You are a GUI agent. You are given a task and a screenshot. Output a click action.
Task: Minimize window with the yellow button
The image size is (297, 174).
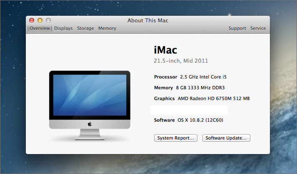[40, 20]
